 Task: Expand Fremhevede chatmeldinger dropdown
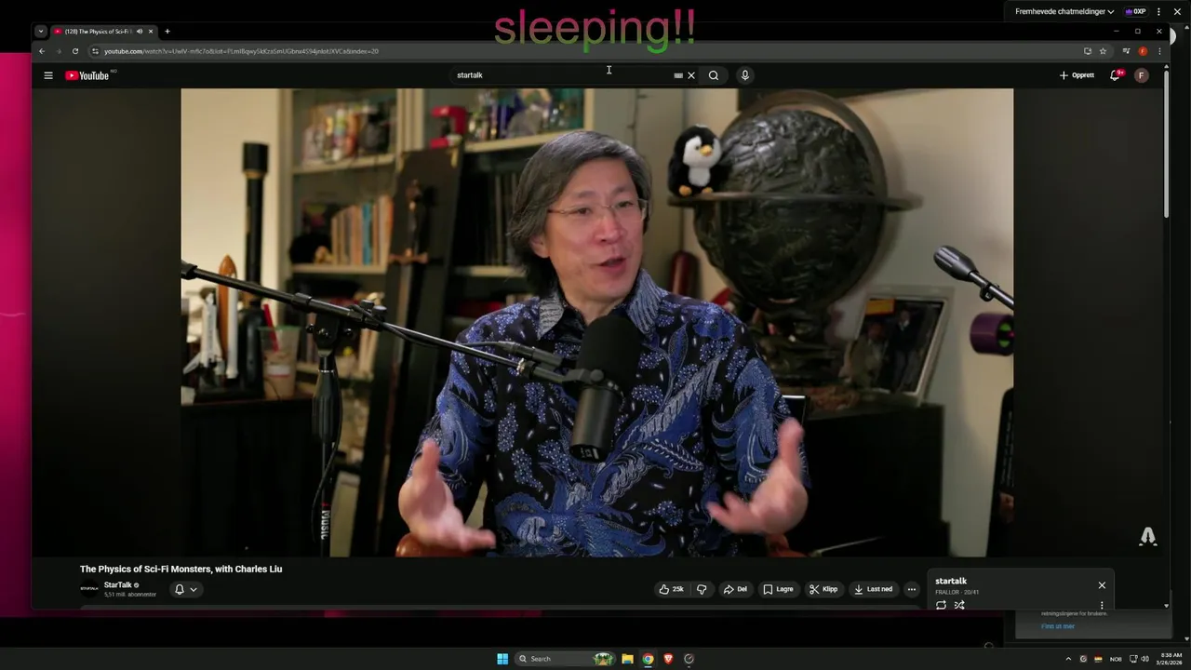pyautogui.click(x=1064, y=12)
